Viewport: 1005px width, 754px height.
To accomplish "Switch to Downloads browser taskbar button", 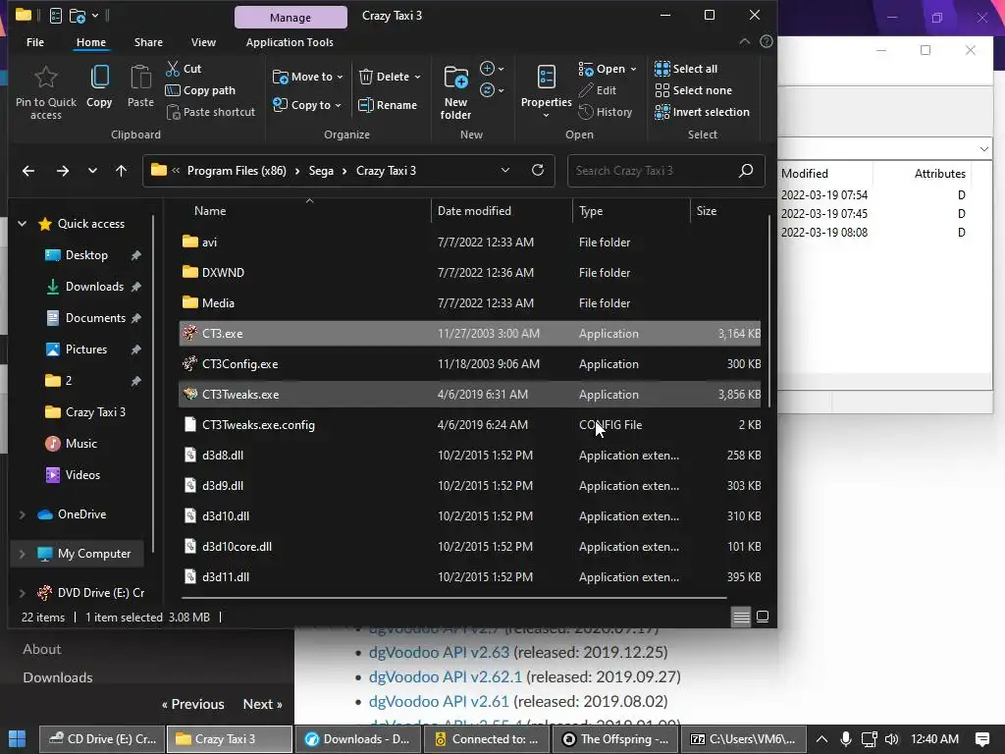I will pos(357,739).
